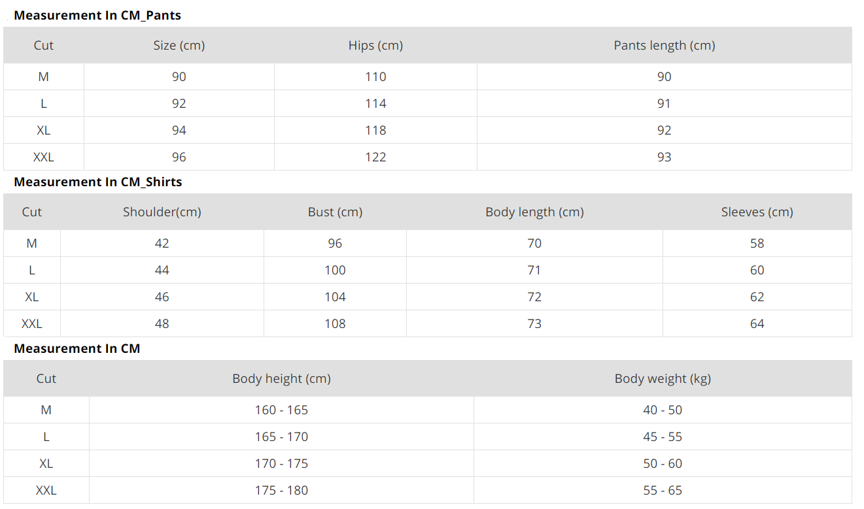Click the Pants length (cm) header
Viewport: 864px width, 509px height.
pyautogui.click(x=664, y=45)
